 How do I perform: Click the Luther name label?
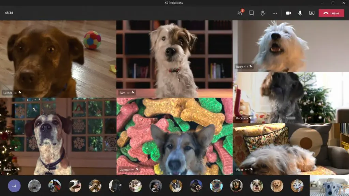[7, 93]
